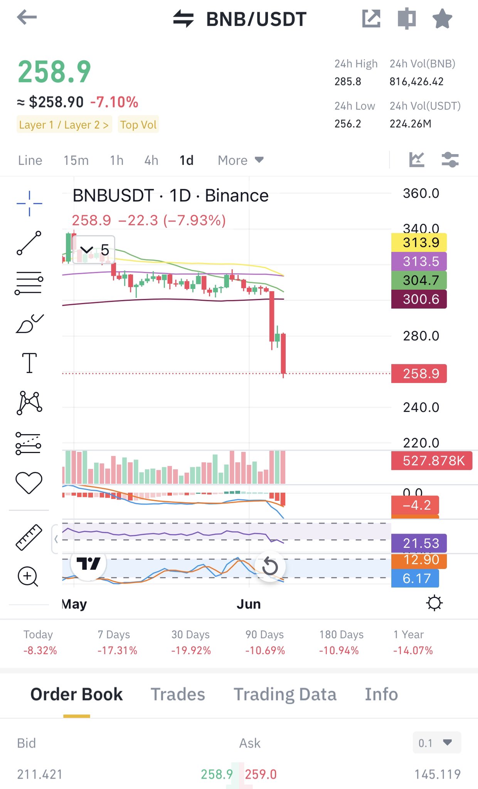Switch to the Info tab
Screen dimensions: 478x789
[x=381, y=695]
